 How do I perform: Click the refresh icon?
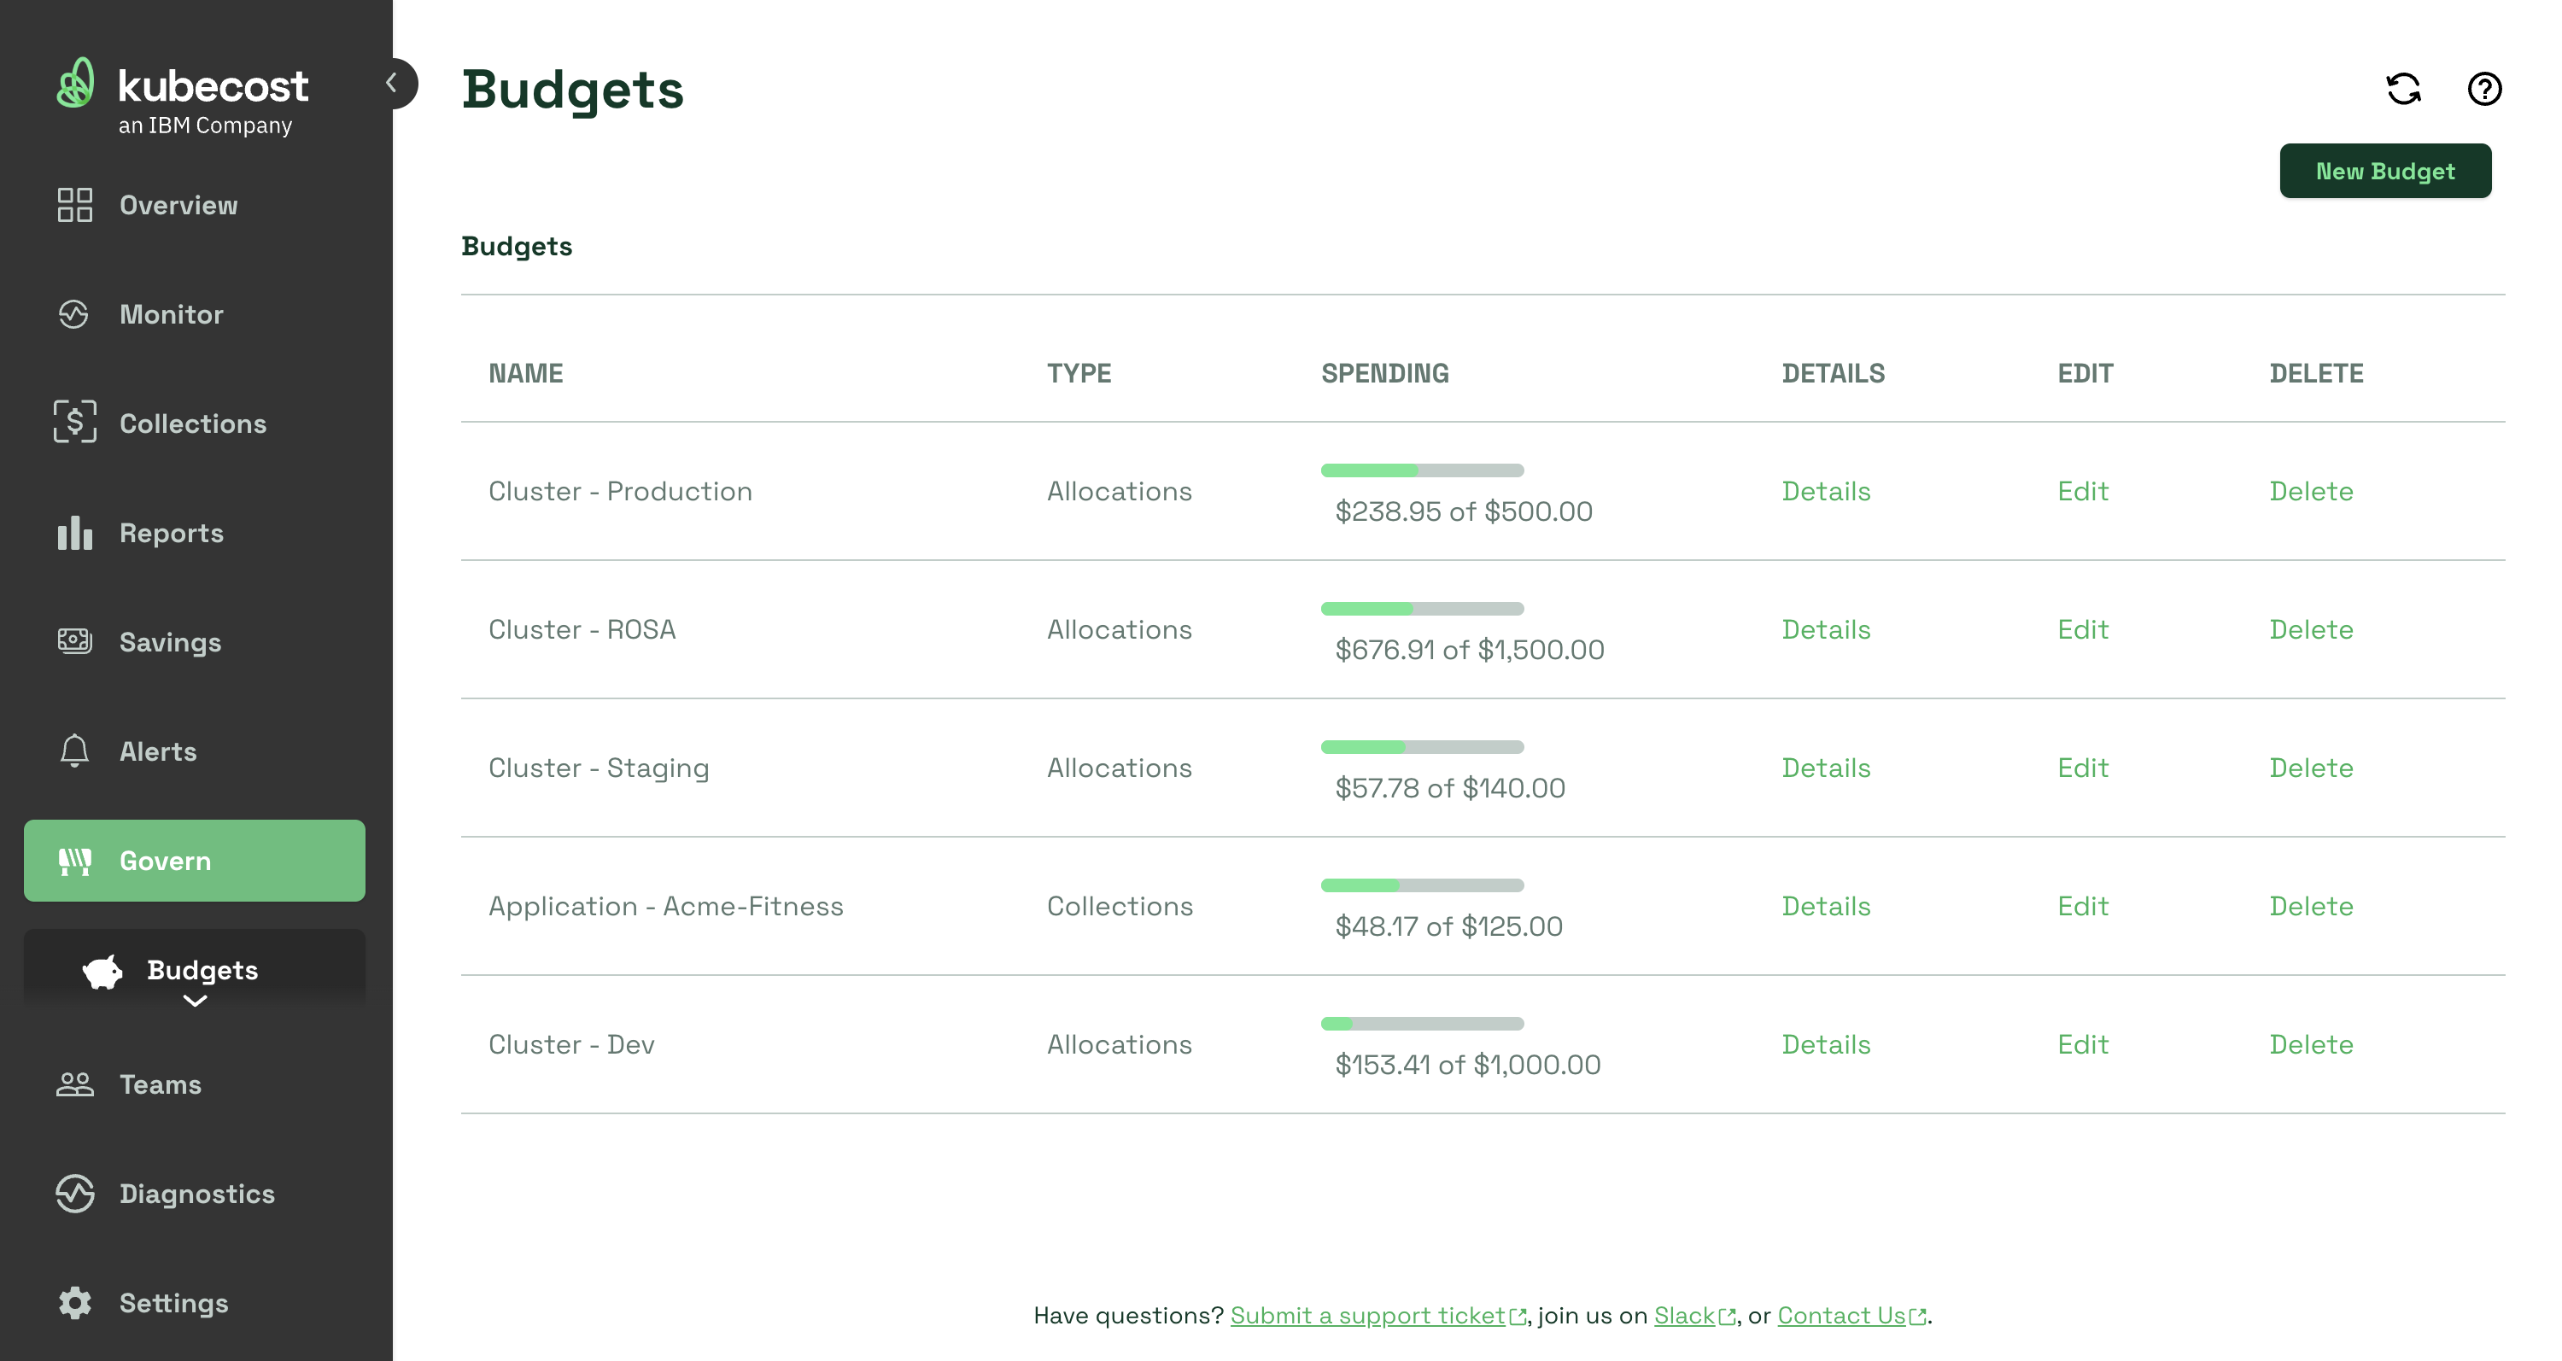pyautogui.click(x=2403, y=89)
